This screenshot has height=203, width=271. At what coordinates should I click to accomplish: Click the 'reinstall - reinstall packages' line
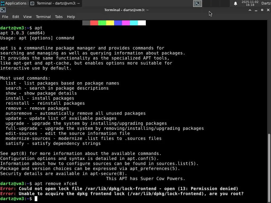tap(45, 103)
